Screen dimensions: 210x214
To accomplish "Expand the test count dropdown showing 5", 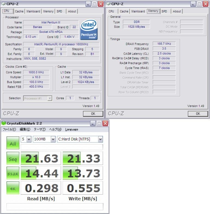I will (x=29, y=139).
